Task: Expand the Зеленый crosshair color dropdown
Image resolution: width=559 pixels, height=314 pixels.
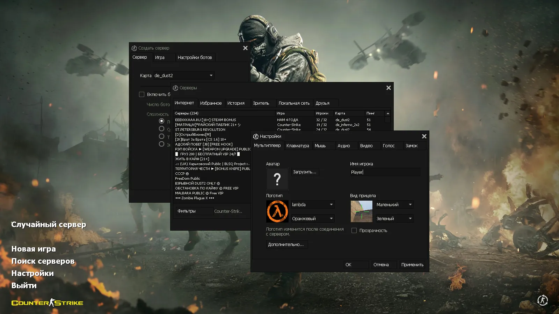Action: tap(394, 219)
